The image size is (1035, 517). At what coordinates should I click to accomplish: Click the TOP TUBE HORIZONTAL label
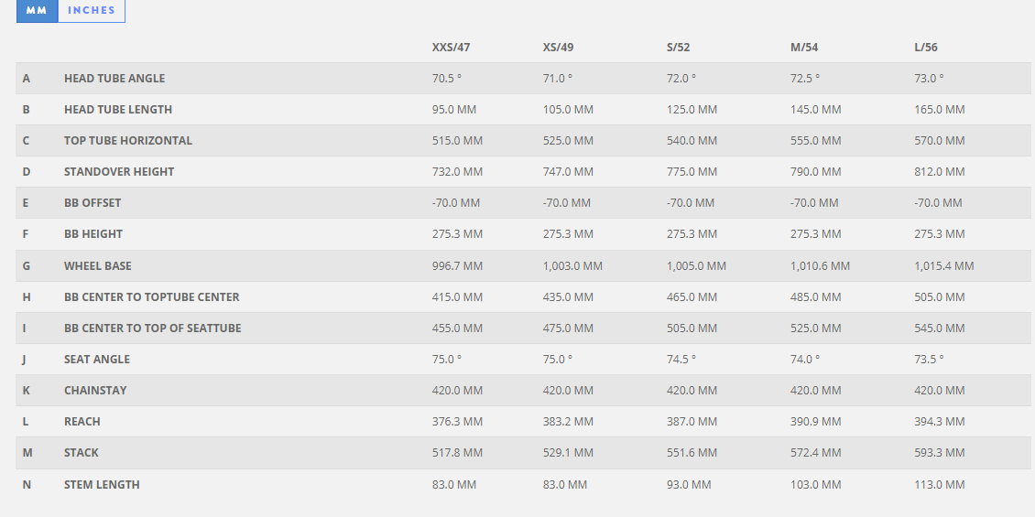tap(128, 141)
